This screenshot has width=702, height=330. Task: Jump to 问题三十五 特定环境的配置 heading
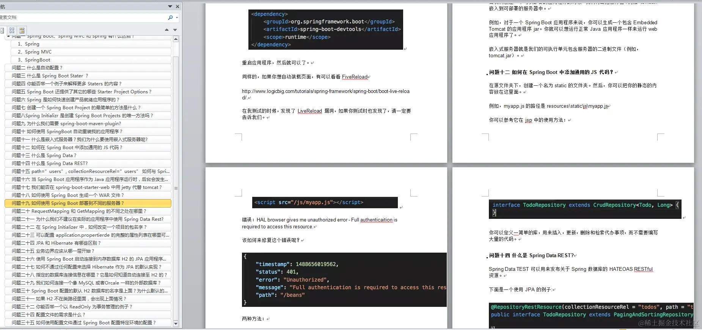(x=88, y=323)
